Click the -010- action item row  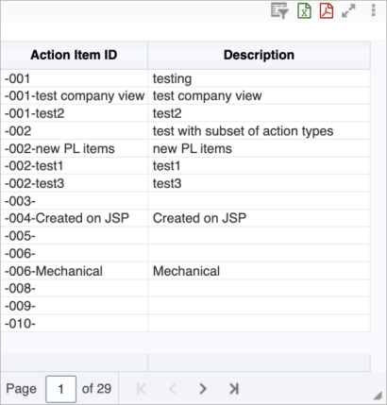pos(185,323)
